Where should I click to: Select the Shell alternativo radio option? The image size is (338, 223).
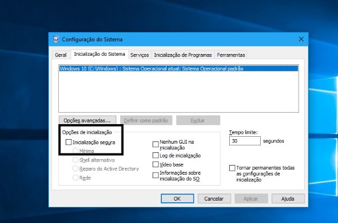point(75,160)
